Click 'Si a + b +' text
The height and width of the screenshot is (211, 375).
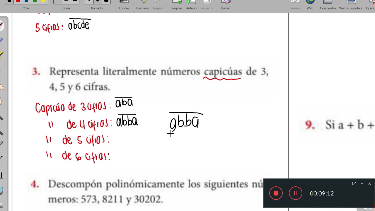click(x=350, y=125)
